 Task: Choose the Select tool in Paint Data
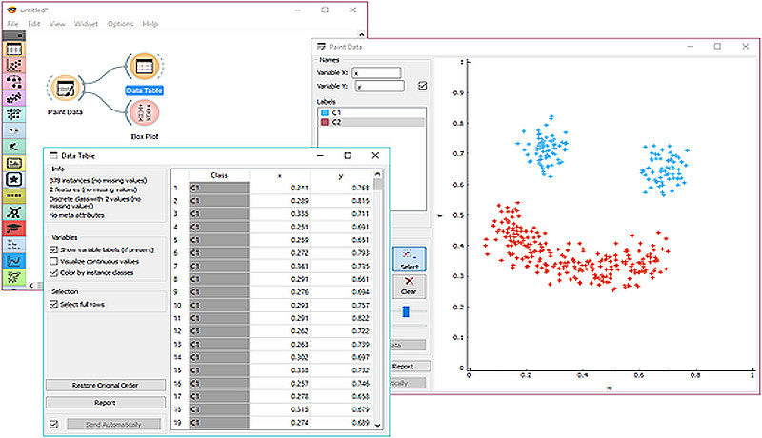click(410, 259)
